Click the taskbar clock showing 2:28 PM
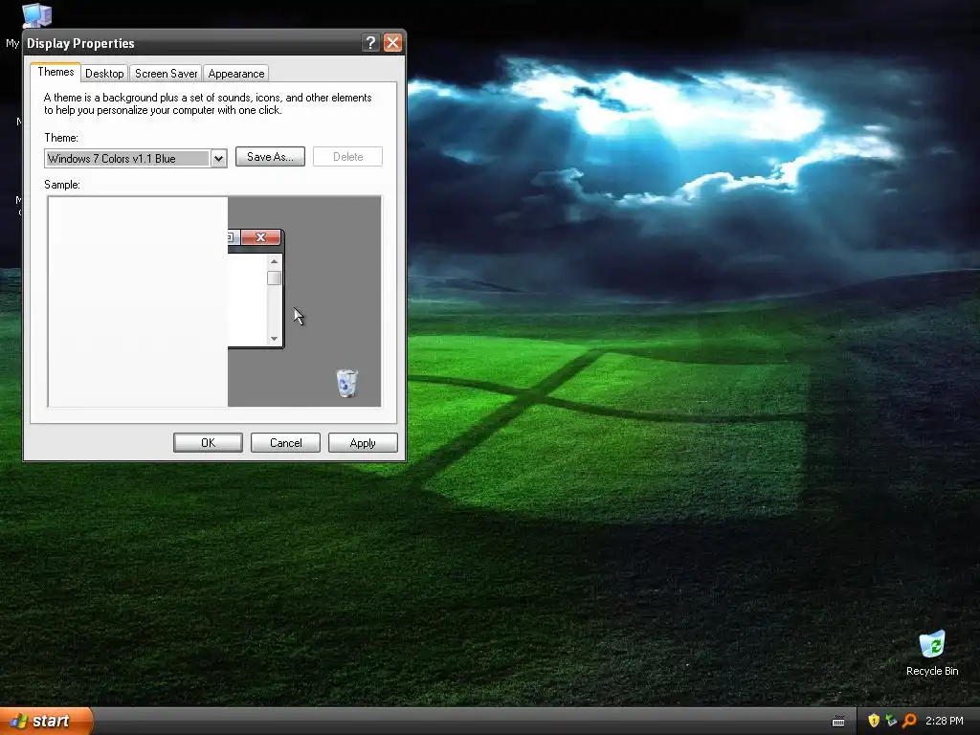The image size is (980, 735). (945, 721)
